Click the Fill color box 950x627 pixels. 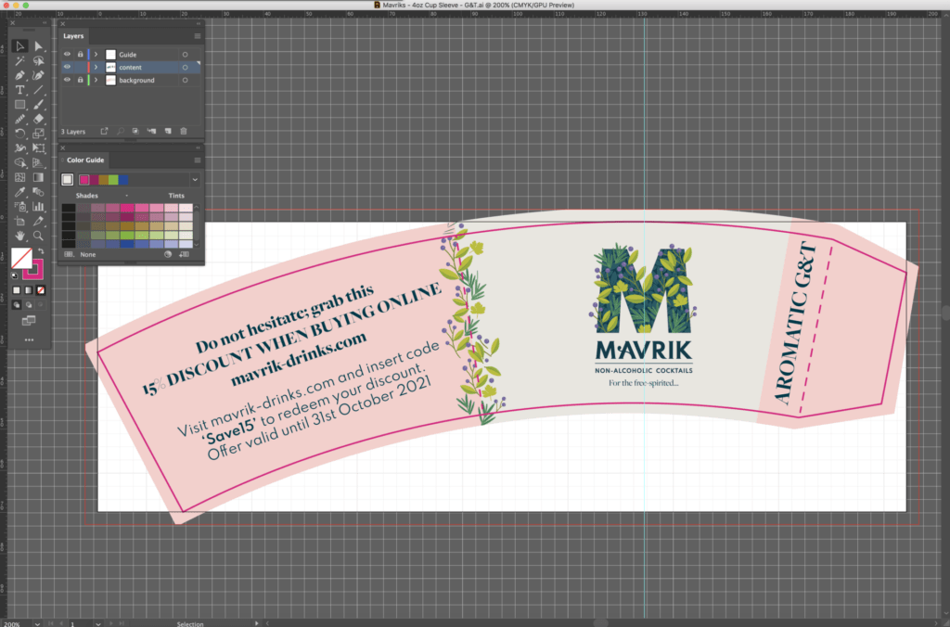21,258
